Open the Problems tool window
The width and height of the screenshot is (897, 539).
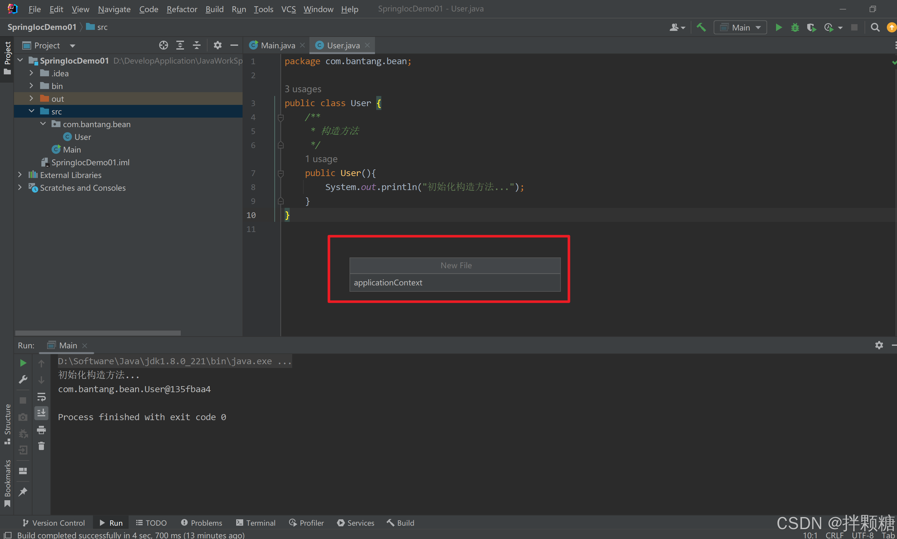click(201, 523)
